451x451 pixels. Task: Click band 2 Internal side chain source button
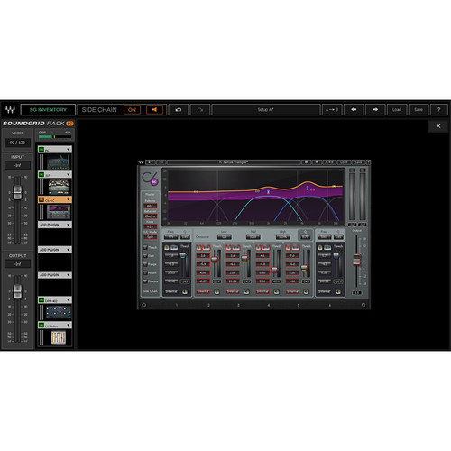pos(203,291)
